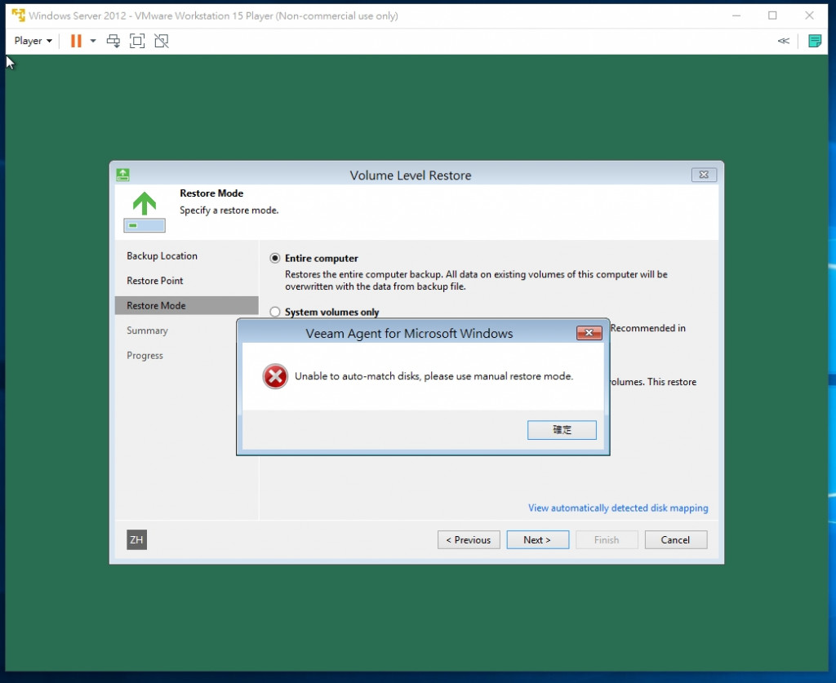The image size is (836, 683).
Task: Confirm the error with the 確定 button
Action: click(562, 430)
